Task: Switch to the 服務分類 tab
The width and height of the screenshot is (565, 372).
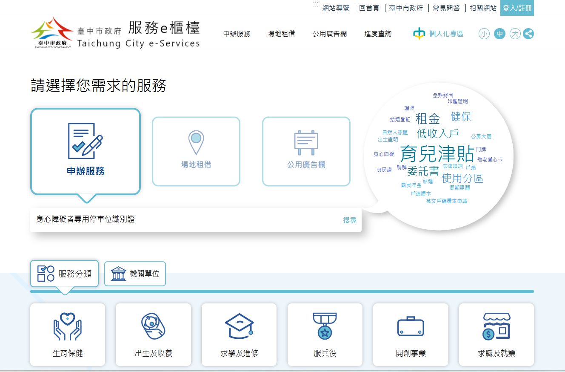Action: coord(64,274)
